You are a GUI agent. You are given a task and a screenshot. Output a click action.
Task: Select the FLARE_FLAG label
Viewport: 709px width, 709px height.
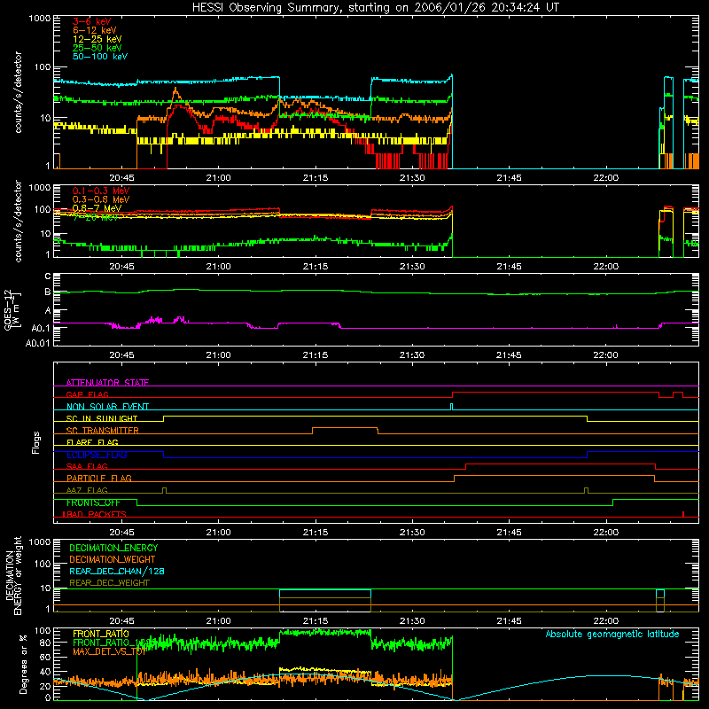(92, 442)
